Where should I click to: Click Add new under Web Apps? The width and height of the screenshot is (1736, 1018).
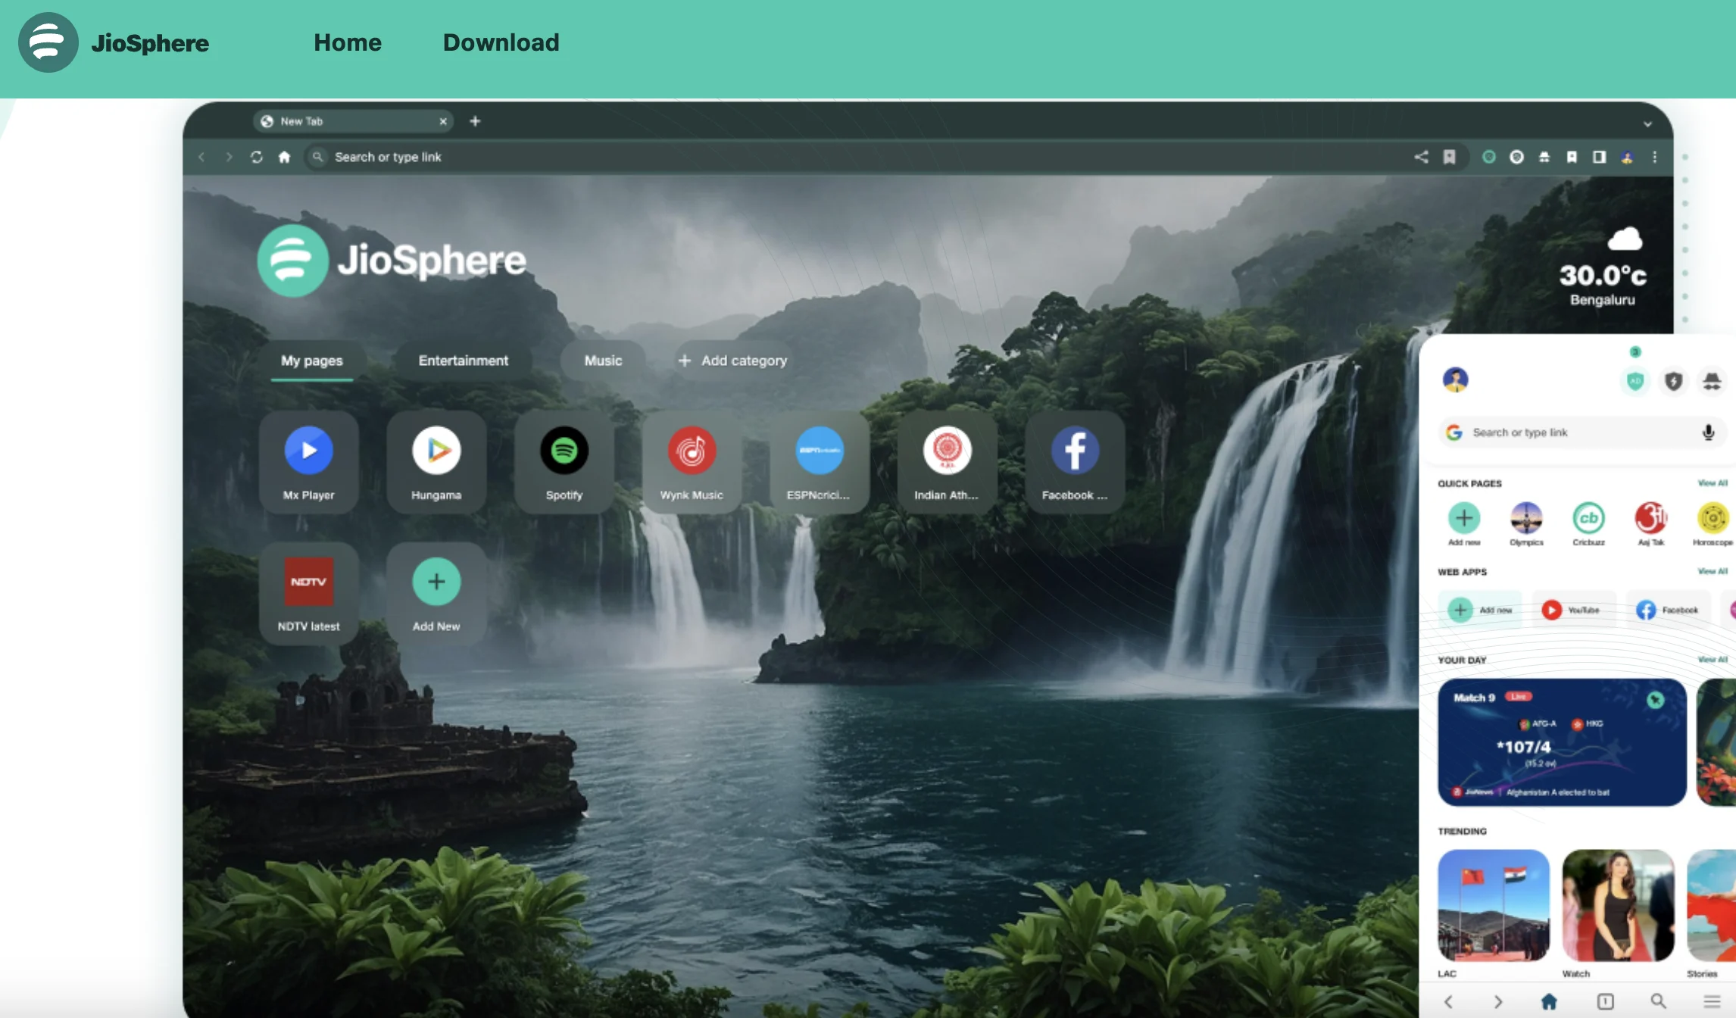[x=1480, y=610]
